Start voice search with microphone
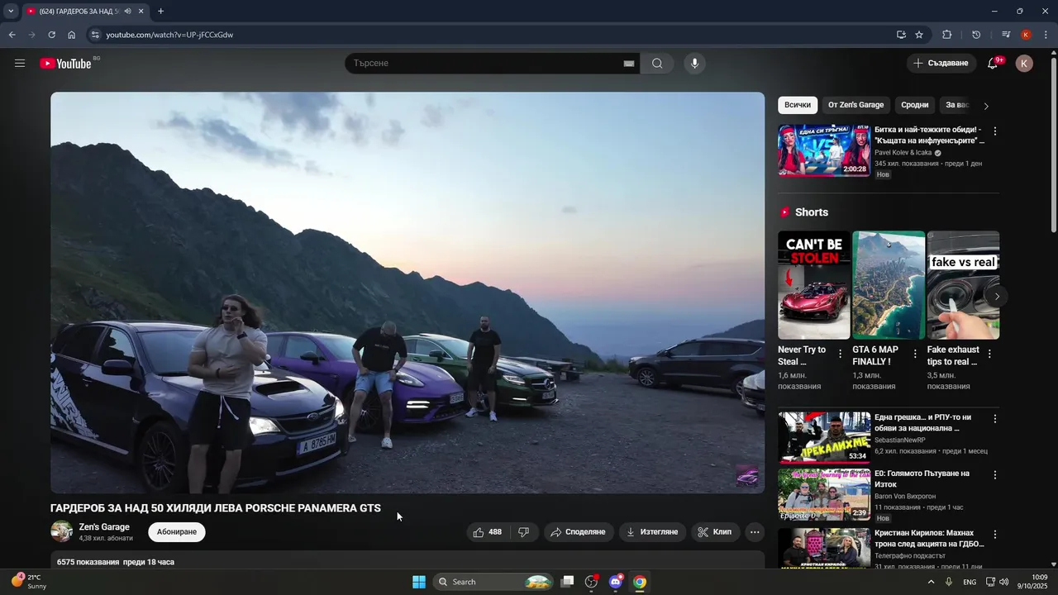This screenshot has height=595, width=1058. [x=694, y=64]
